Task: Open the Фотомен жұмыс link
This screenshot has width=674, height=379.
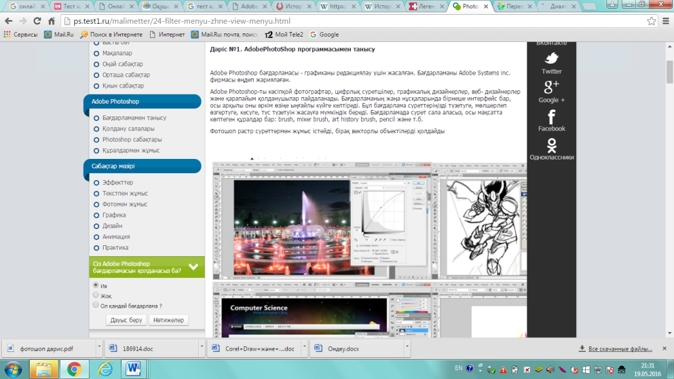Action: click(125, 204)
